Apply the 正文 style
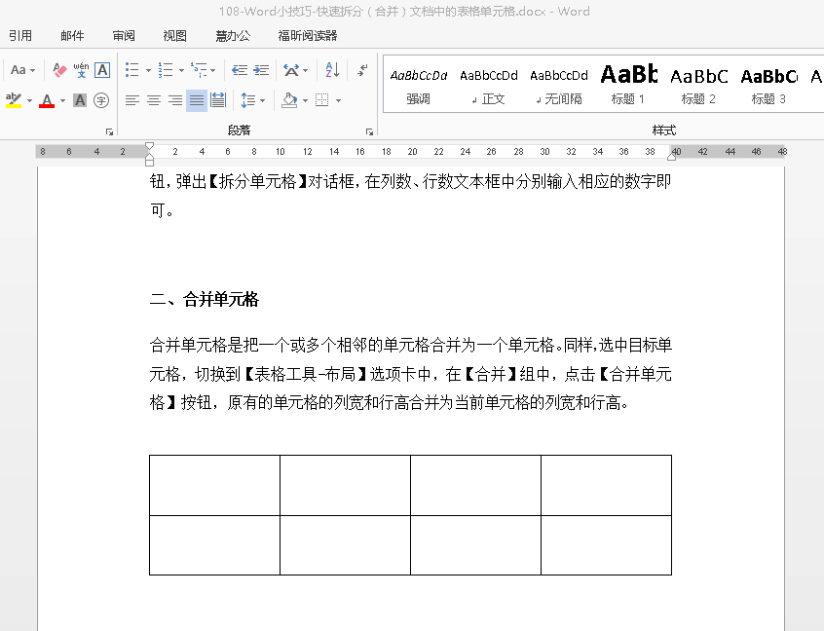The height and width of the screenshot is (631, 824). pyautogui.click(x=489, y=85)
